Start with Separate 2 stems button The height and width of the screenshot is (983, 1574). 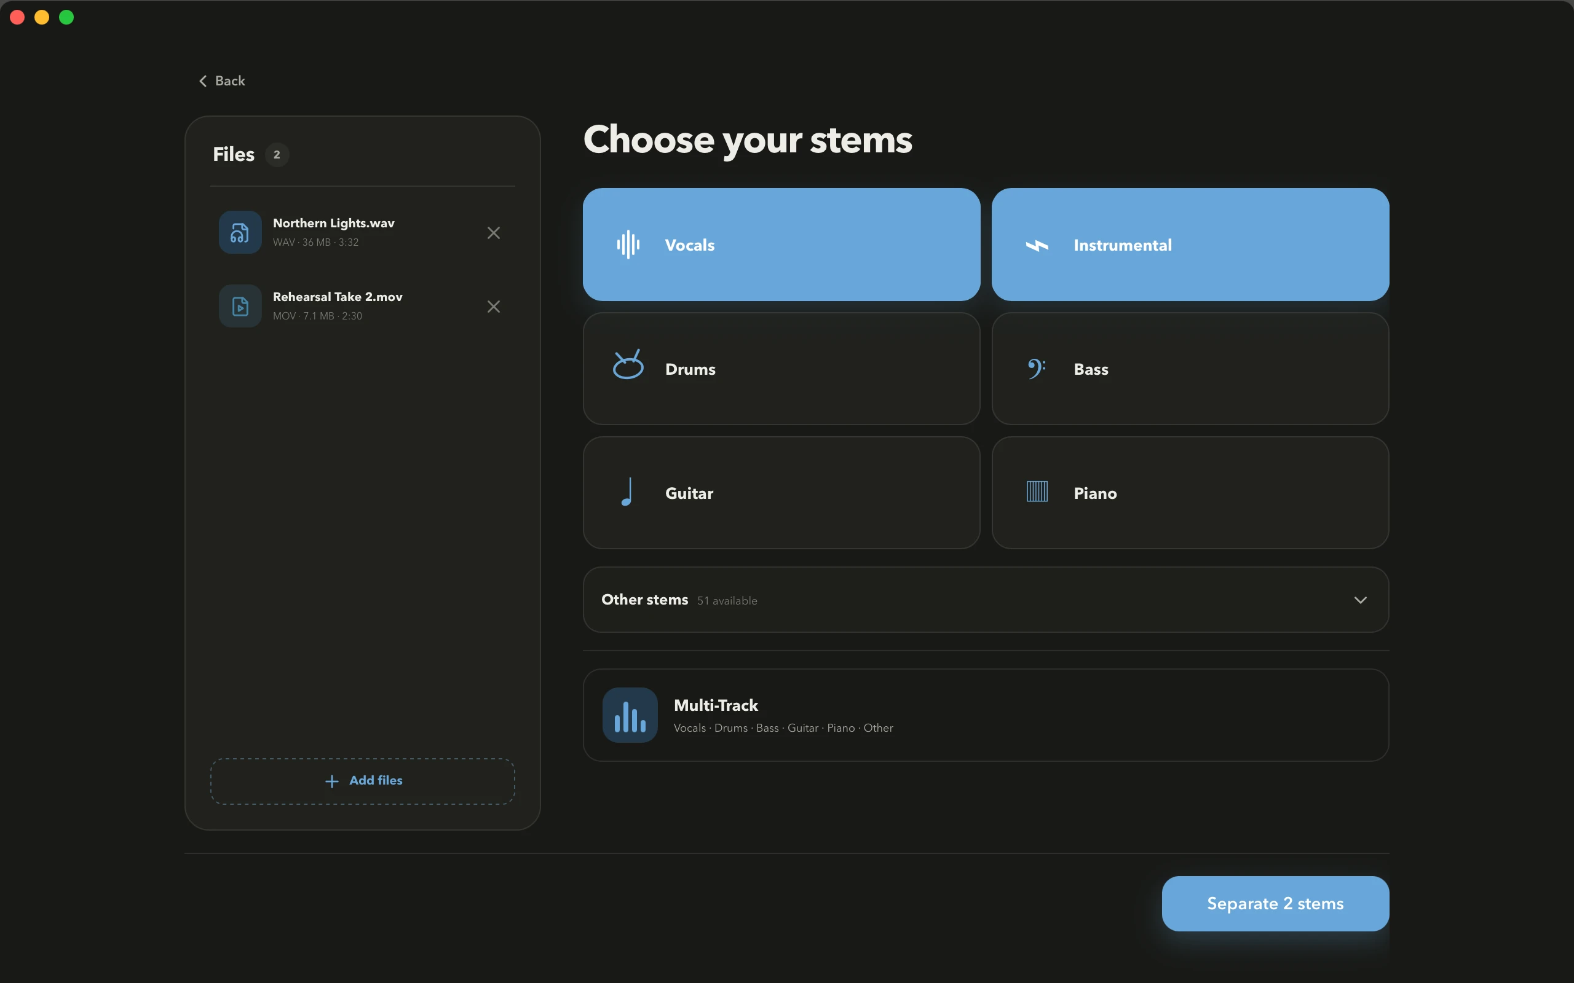click(1275, 904)
